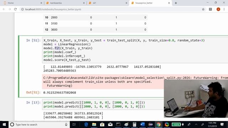The height and width of the screenshot is (128, 228).
Task: Open the colorful circular app in the taskbar
Action: coord(167,124)
